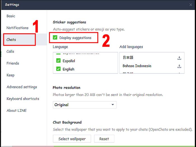The width and height of the screenshot is (196, 147).
Task: Uncheck the English language checkbox
Action: pos(59,69)
